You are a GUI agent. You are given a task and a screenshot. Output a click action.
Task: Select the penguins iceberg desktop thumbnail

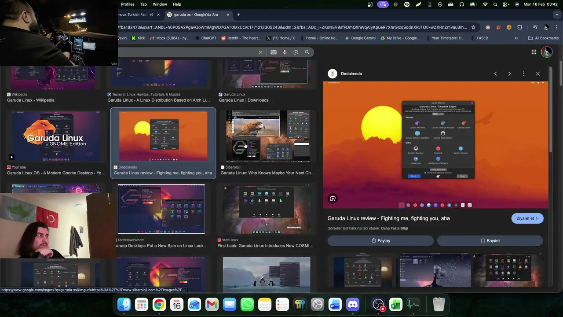click(x=267, y=275)
